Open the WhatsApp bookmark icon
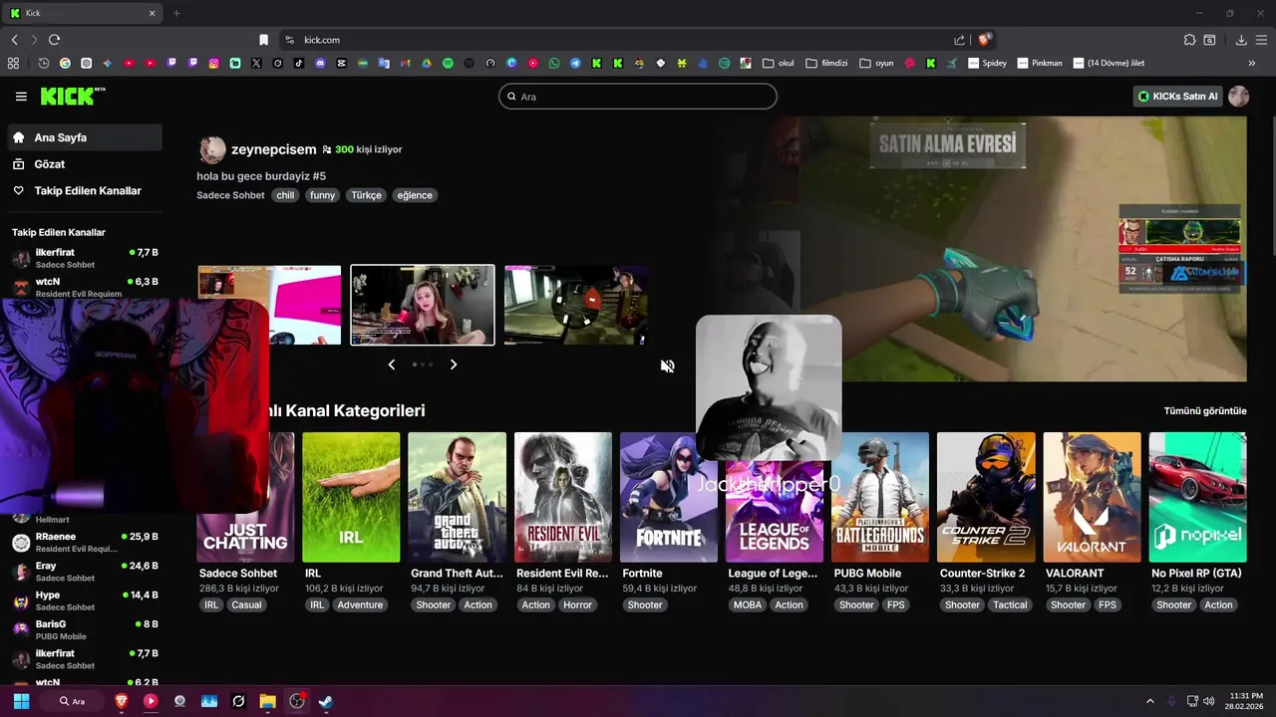1276x717 pixels. (x=554, y=63)
